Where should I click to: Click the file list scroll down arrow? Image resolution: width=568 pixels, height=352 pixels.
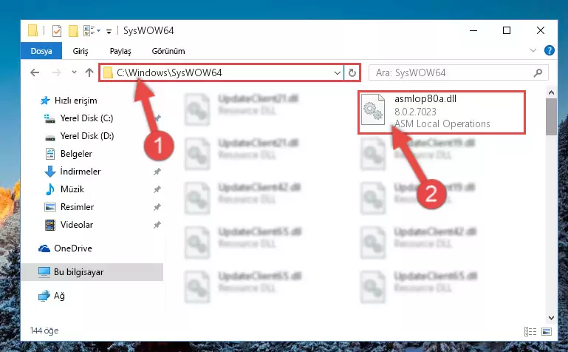tap(551, 317)
